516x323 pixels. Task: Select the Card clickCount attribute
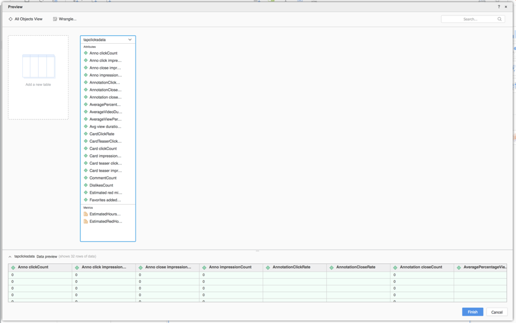click(x=103, y=149)
